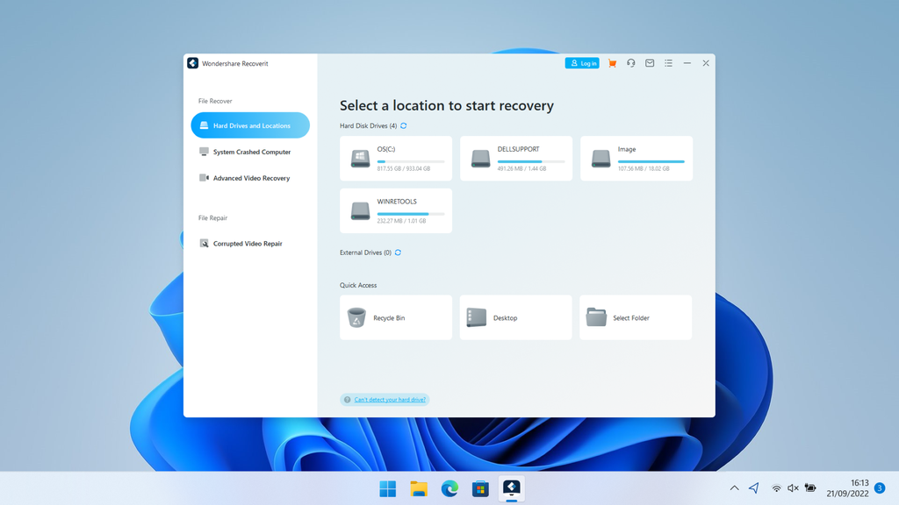Switch to Hard Drives and Locations tab
This screenshot has width=899, height=505.
click(x=249, y=125)
